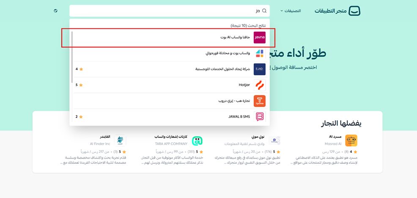Click the Hotjar logo icon
417x198 pixels.
point(260,85)
